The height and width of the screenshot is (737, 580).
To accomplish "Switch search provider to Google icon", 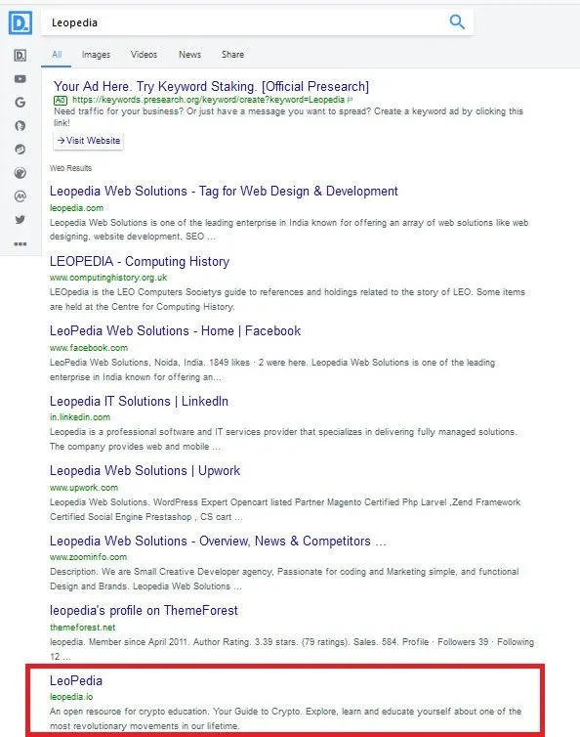I will (21, 103).
